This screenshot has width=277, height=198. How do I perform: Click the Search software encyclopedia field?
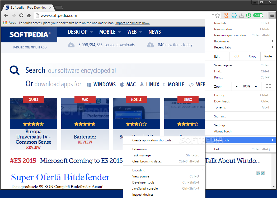[x=115, y=70]
